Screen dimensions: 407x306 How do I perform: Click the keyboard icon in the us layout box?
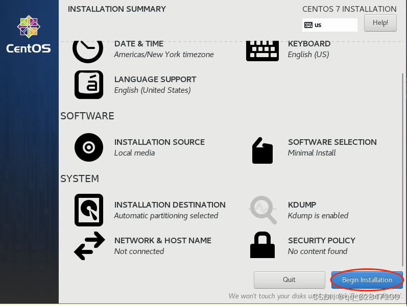pyautogui.click(x=308, y=25)
